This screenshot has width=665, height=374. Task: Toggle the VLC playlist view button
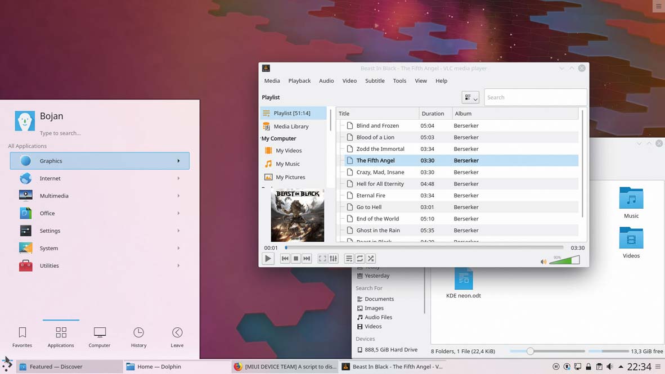click(349, 259)
